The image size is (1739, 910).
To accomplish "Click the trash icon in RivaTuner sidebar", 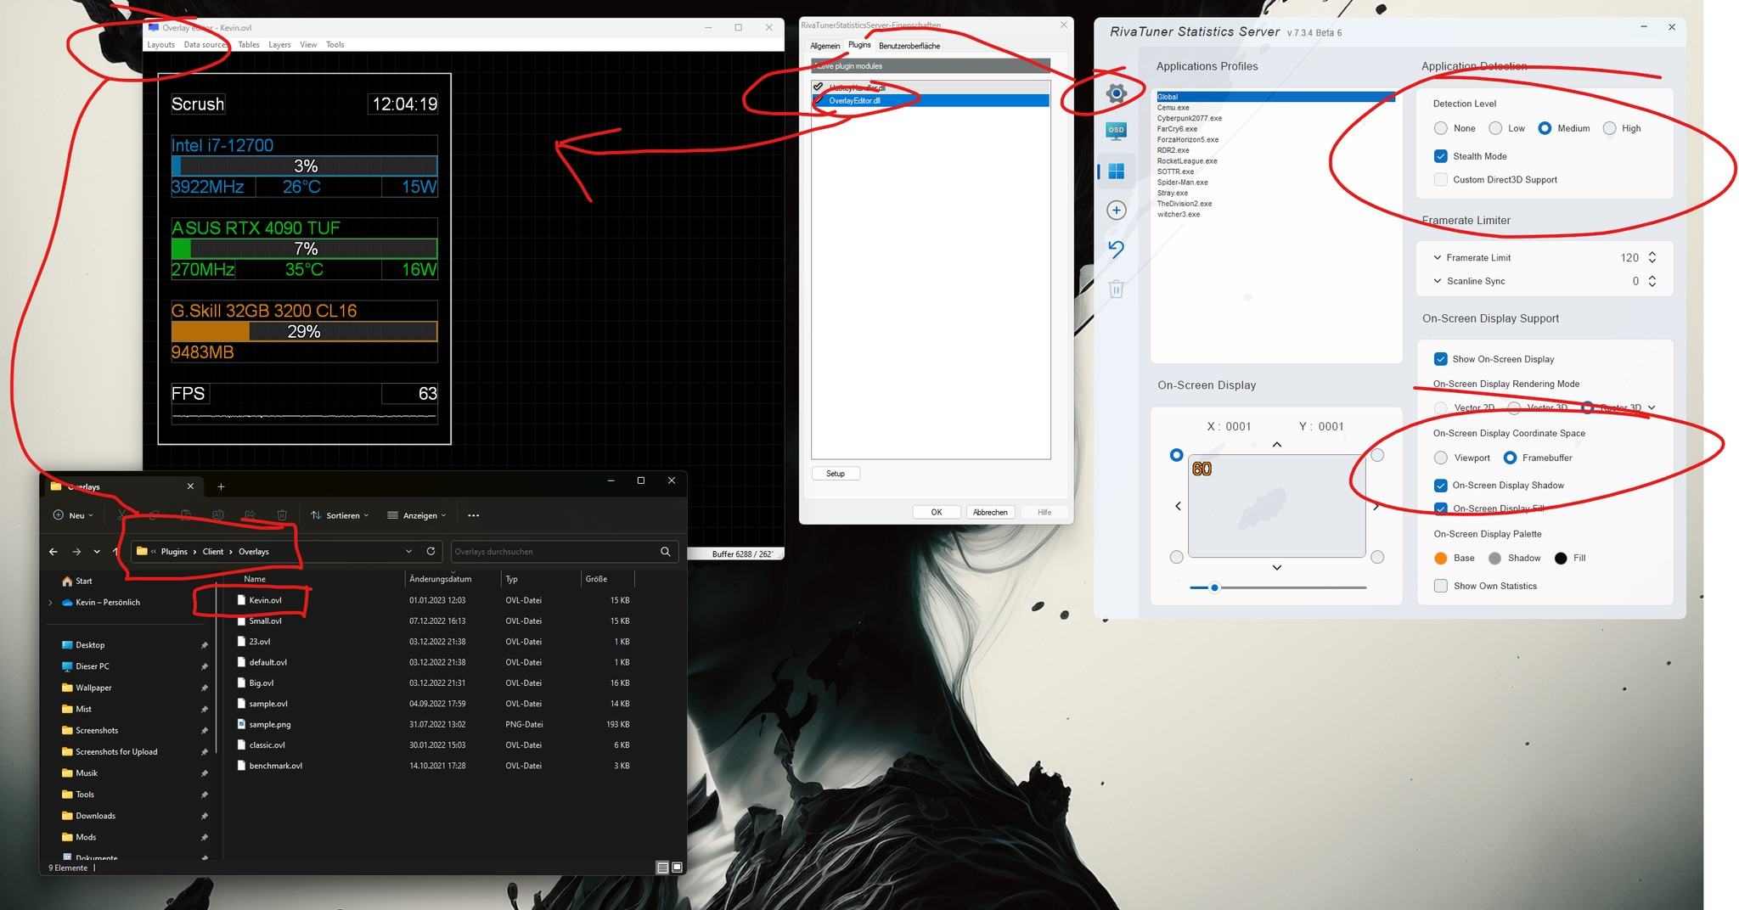I will [x=1116, y=289].
